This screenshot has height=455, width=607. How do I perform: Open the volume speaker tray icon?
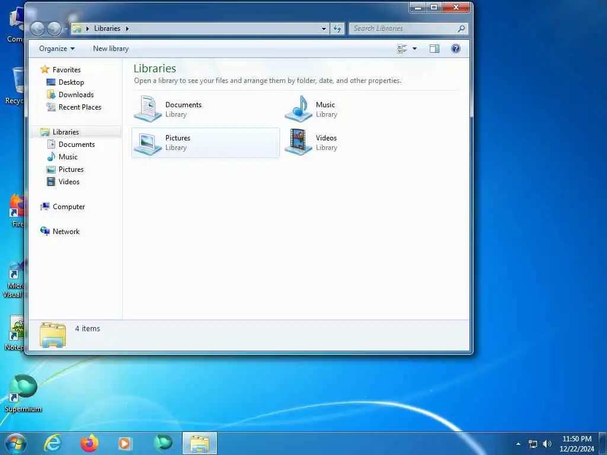pos(547,444)
